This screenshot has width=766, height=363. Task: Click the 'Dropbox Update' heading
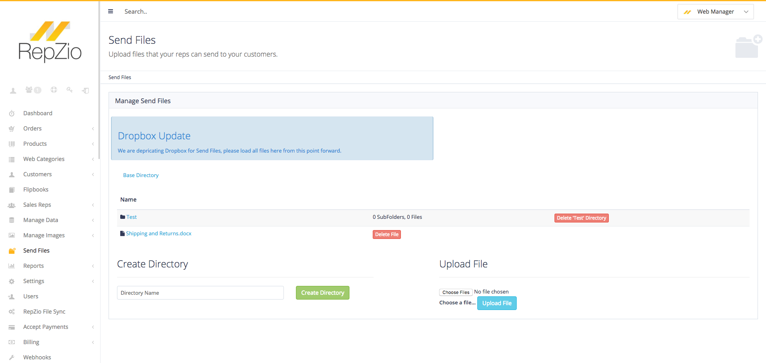pos(154,136)
